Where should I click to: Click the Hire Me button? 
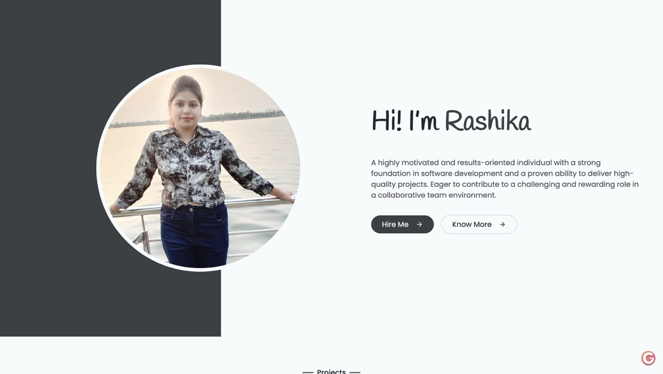click(x=402, y=225)
